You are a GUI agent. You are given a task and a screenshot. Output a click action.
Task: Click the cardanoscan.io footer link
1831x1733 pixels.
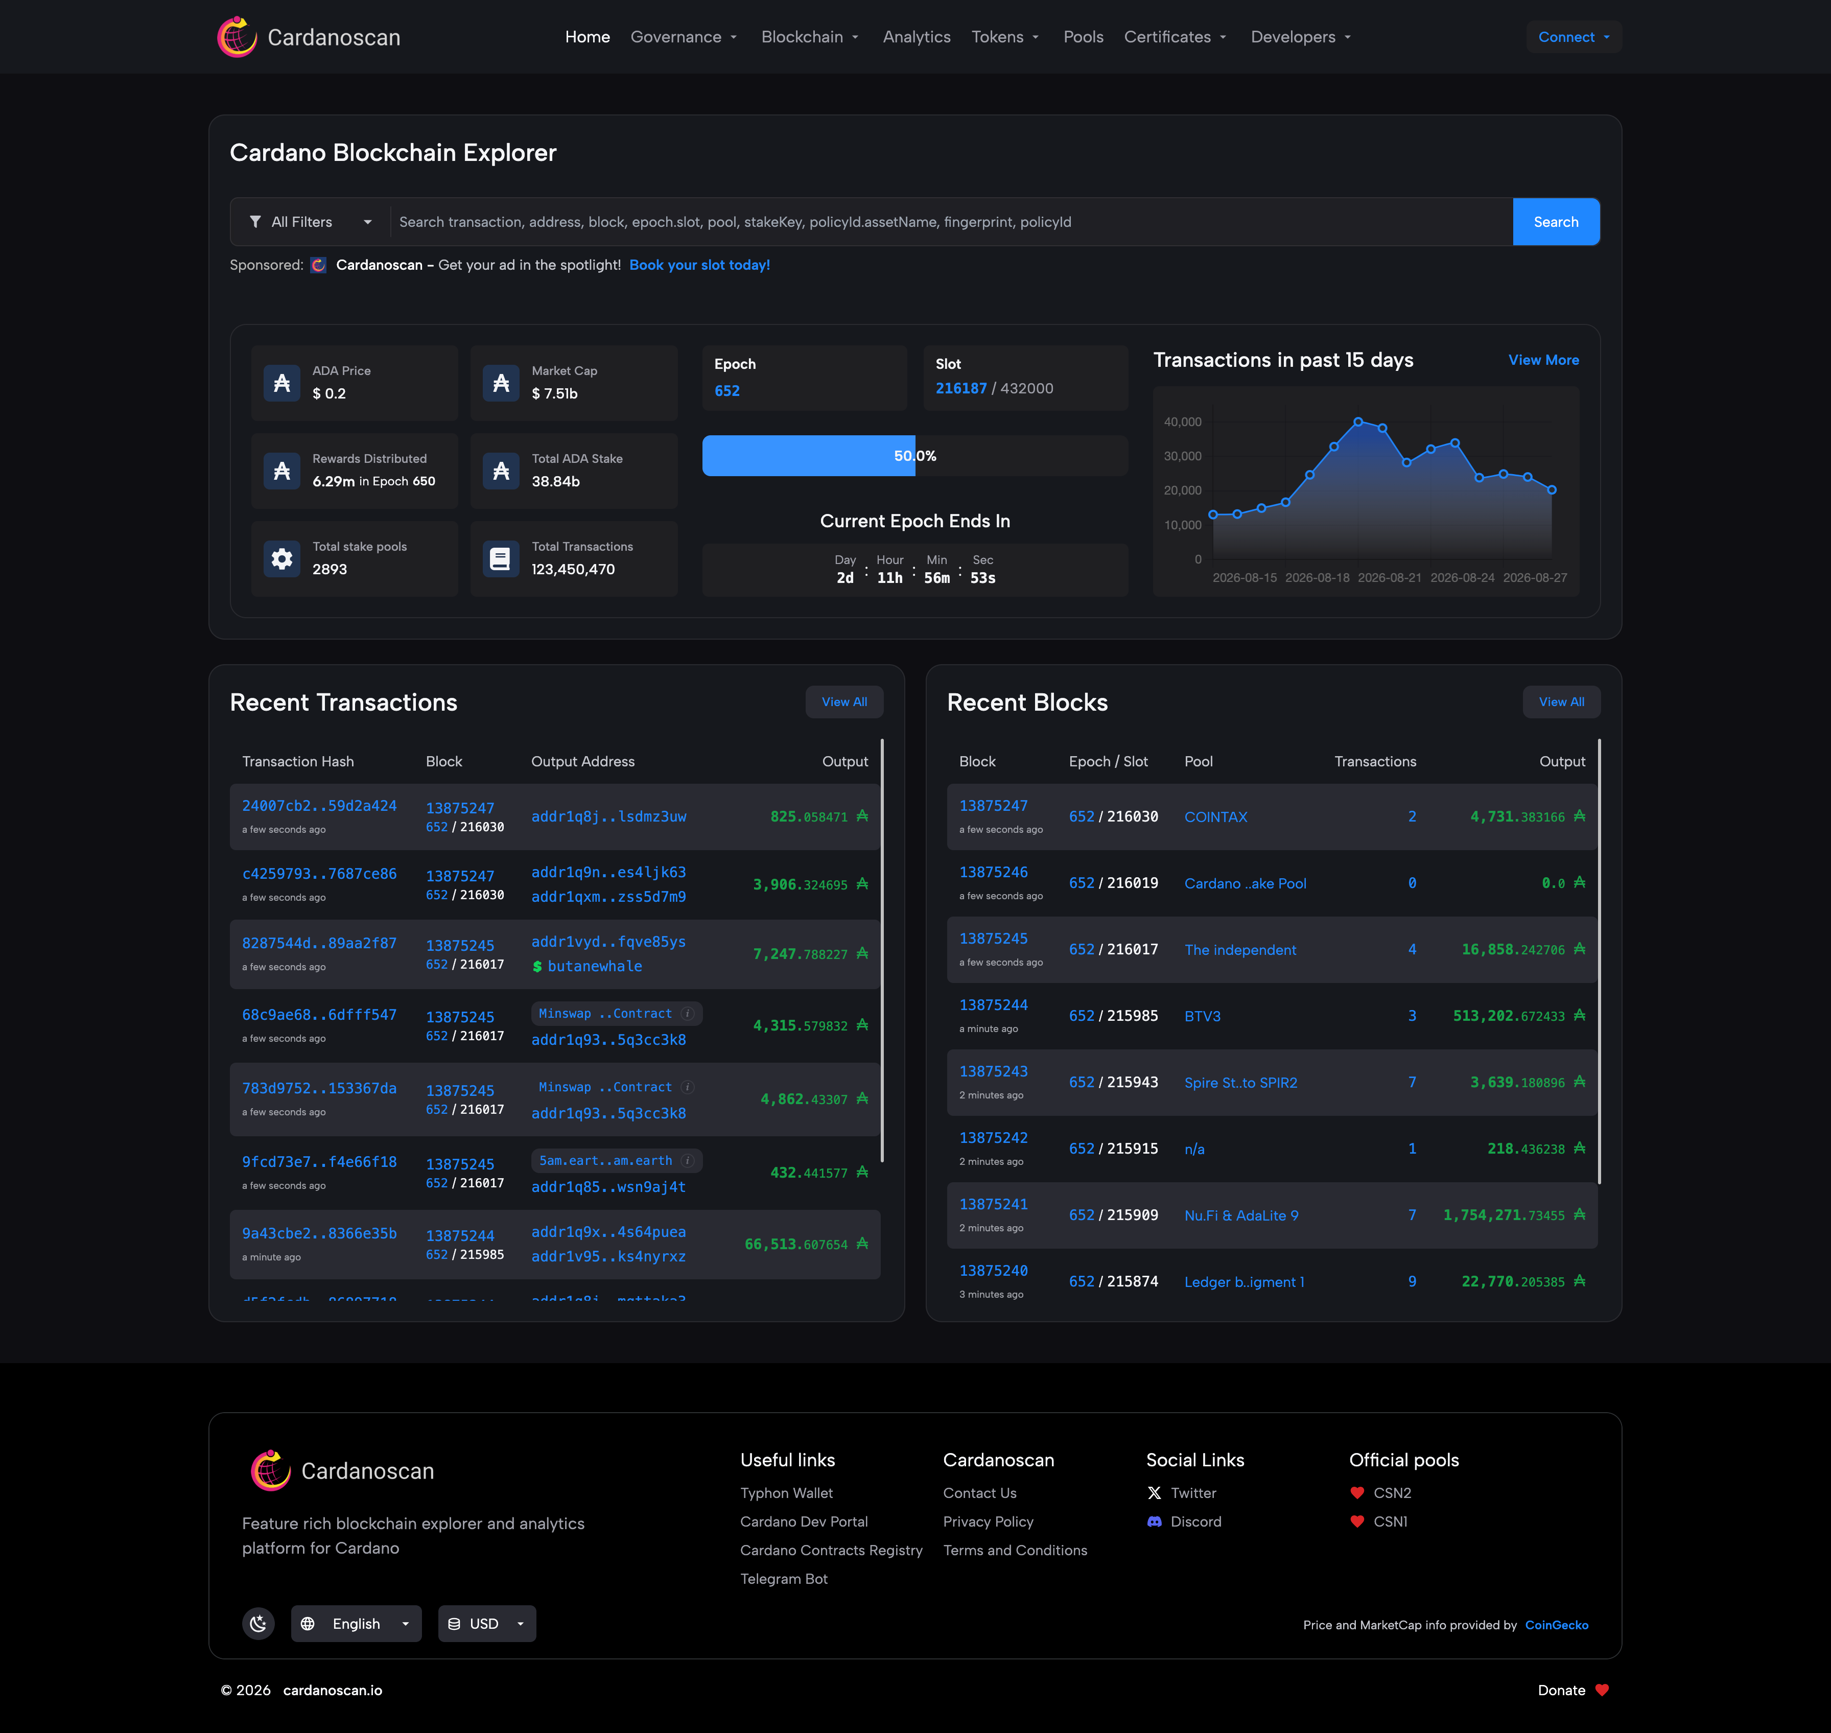(333, 1690)
